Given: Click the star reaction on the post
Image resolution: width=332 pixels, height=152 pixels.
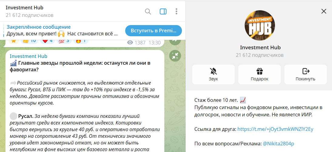Looking at the screenshot, I should click(x=14, y=41).
